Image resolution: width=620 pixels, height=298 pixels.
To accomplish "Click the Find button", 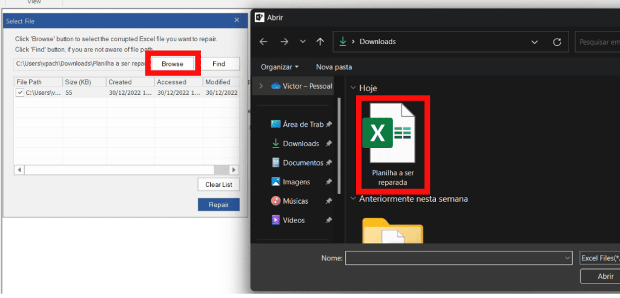I will (219, 64).
